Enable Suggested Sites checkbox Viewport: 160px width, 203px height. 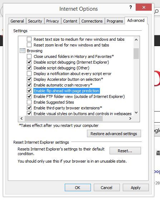pyautogui.click(x=29, y=102)
